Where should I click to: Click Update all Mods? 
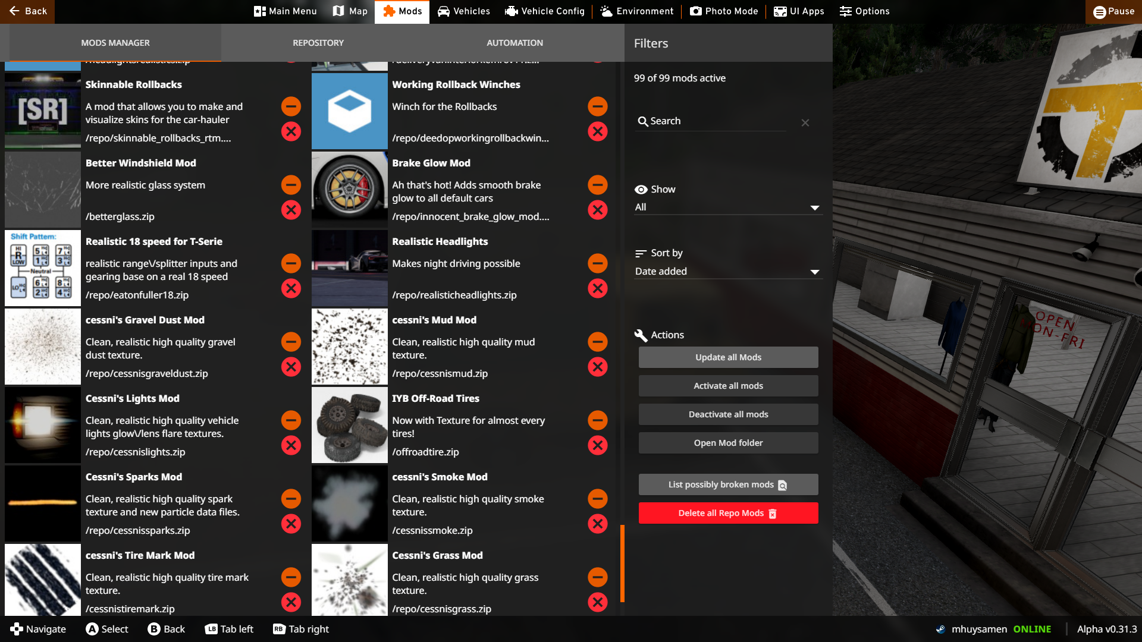pos(728,357)
